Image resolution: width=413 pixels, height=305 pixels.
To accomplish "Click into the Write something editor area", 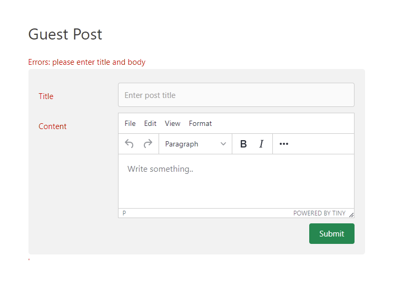I will point(236,181).
